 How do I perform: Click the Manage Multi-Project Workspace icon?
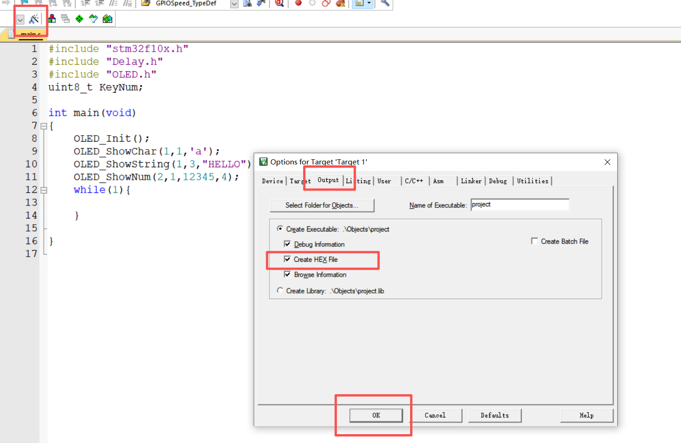tap(66, 19)
